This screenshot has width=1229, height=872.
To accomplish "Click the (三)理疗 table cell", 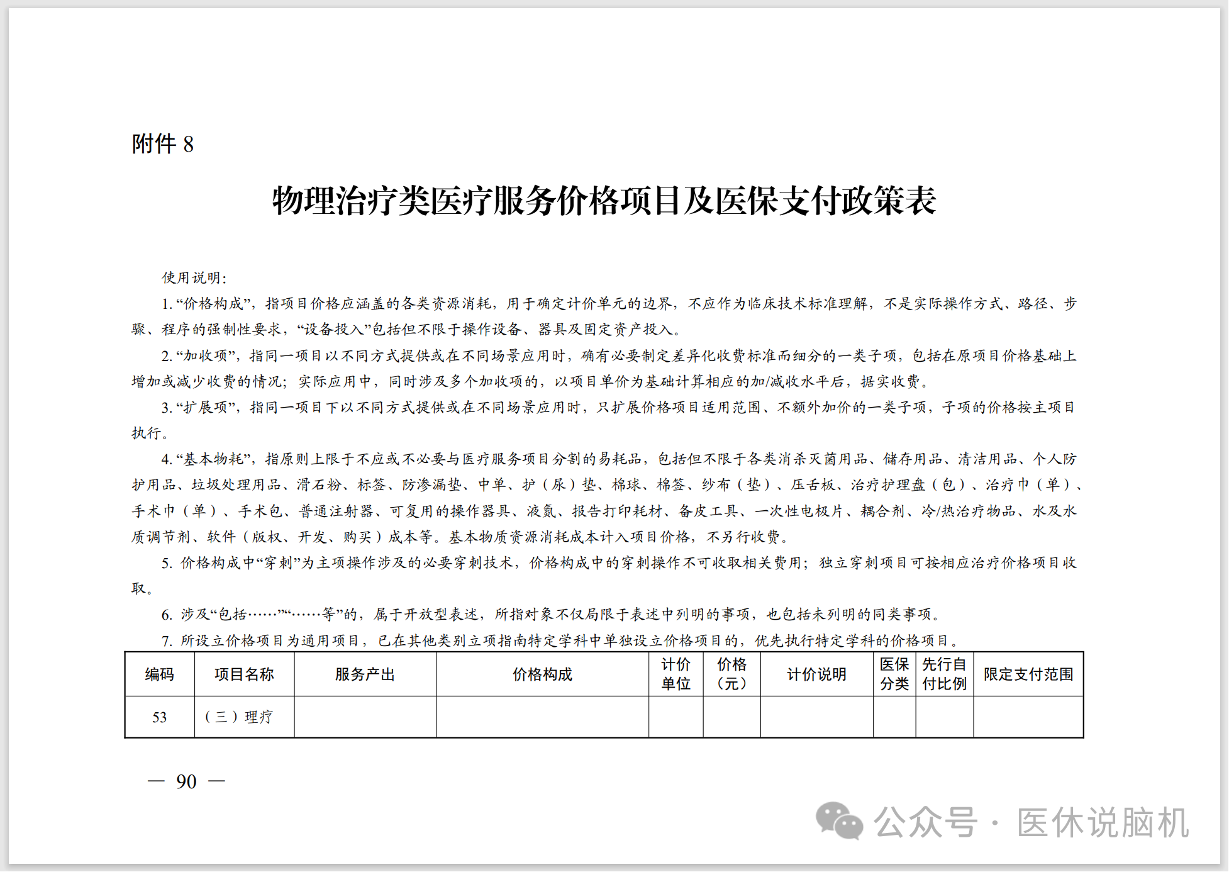I will [x=239, y=717].
